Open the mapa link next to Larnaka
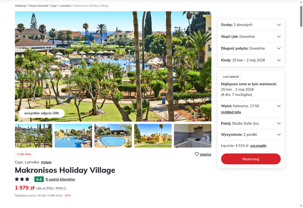303x208 pixels. tap(46, 162)
